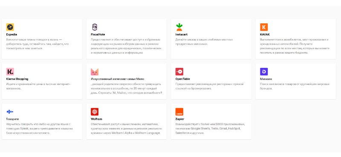Open the Zapier title link

tap(179, 119)
